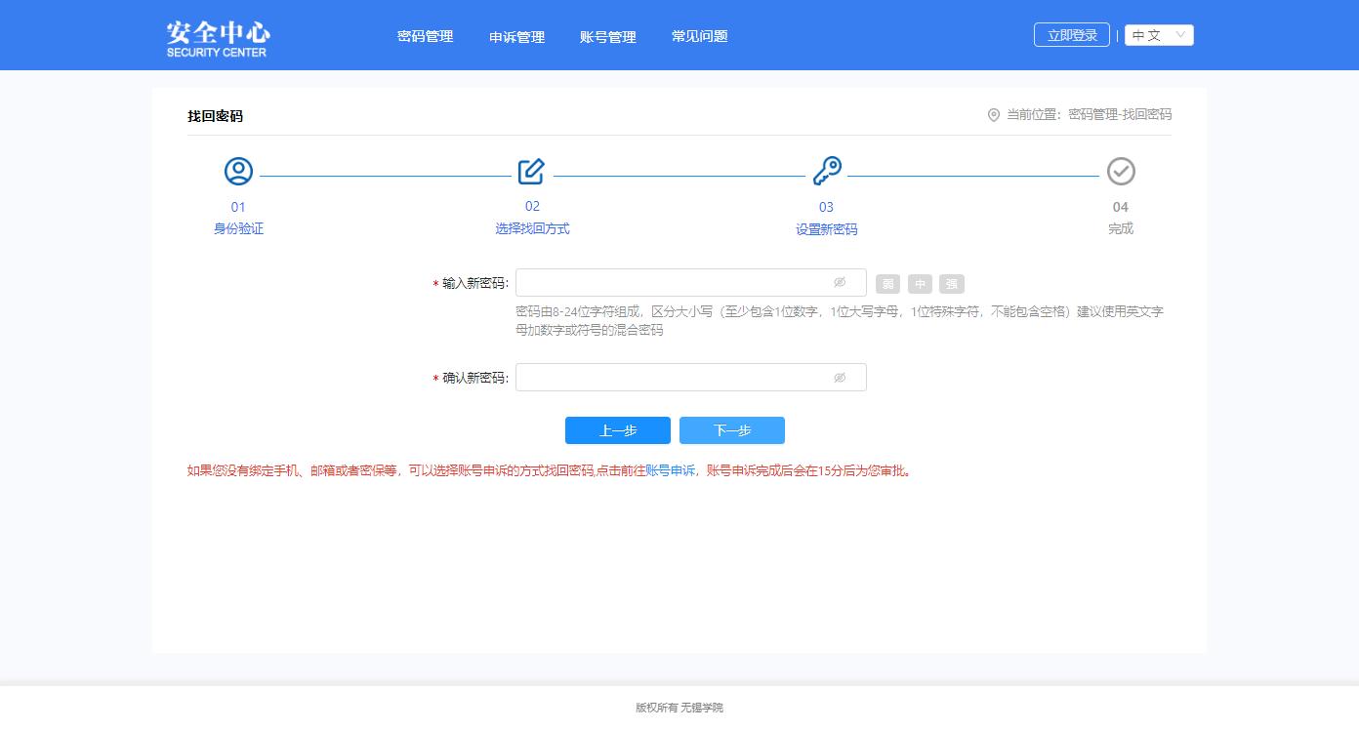Viewport: 1359px width, 730px height.
Task: Show new password with eye icon
Action: point(840,283)
